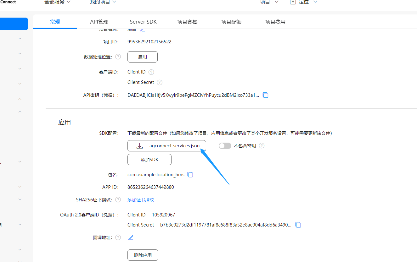Copy the package name com.example.location_hms

pyautogui.click(x=190, y=175)
